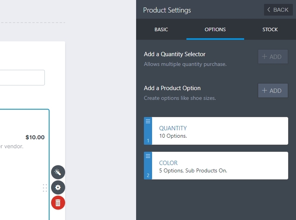Click the BACK button in Product Settings
The width and height of the screenshot is (296, 220).
(x=278, y=10)
